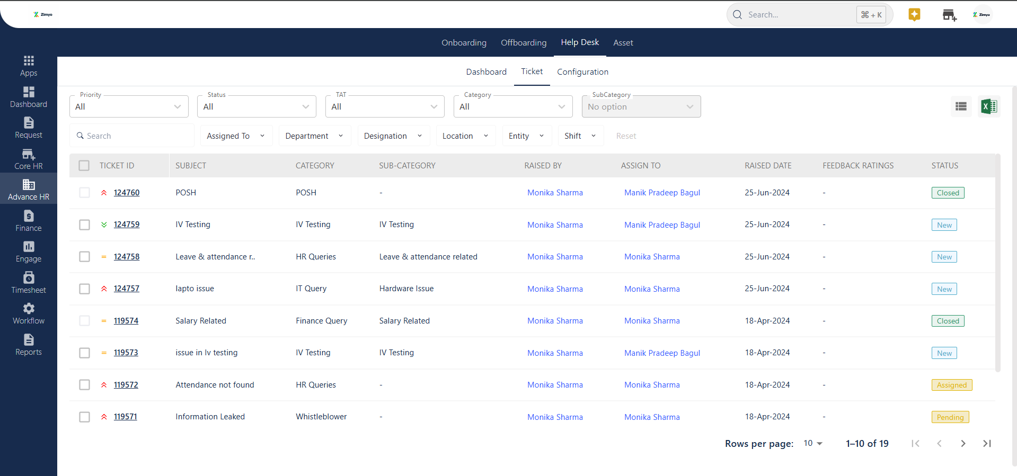Open the Zimyo profile avatar
Viewport: 1017px width, 476px height.
point(981,14)
